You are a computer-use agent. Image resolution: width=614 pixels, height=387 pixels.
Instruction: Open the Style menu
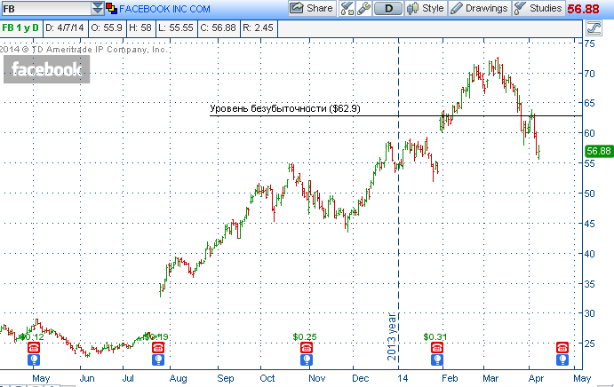426,8
